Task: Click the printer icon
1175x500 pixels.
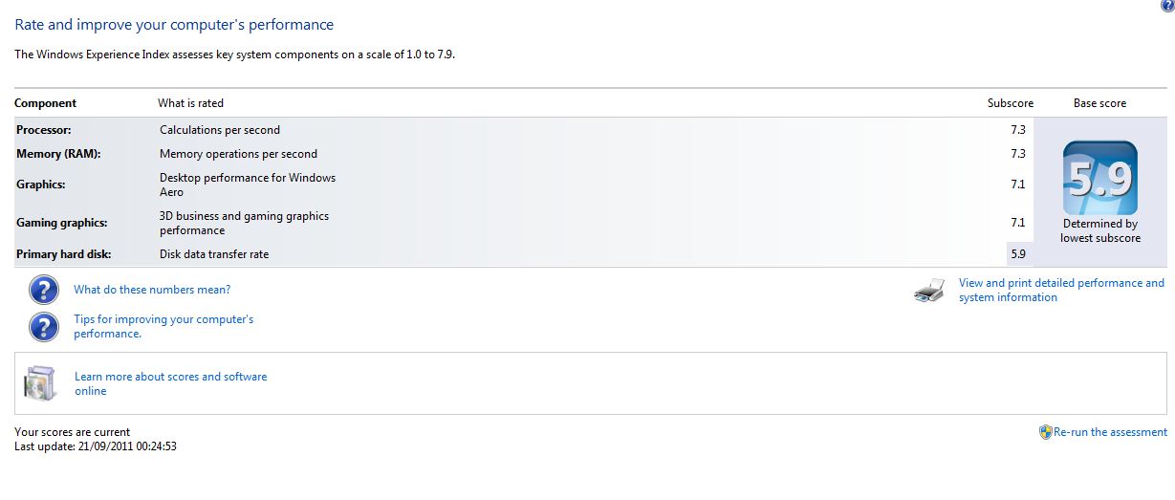Action: tap(930, 291)
